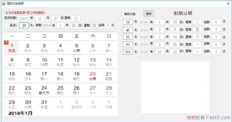Click the investment day field 27

(56, 18)
